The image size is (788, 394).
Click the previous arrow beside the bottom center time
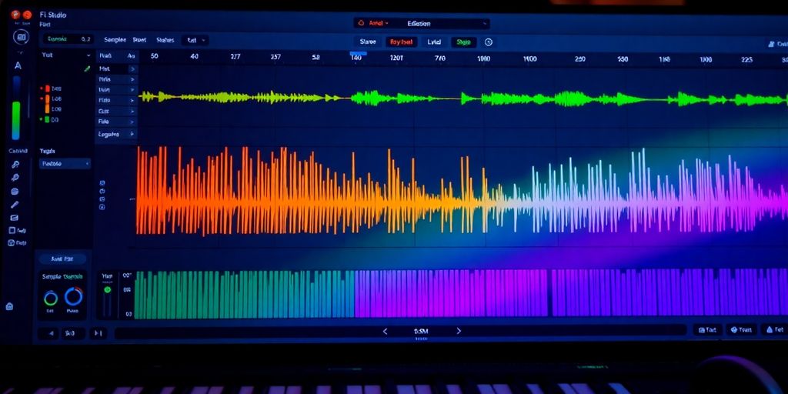tap(386, 331)
